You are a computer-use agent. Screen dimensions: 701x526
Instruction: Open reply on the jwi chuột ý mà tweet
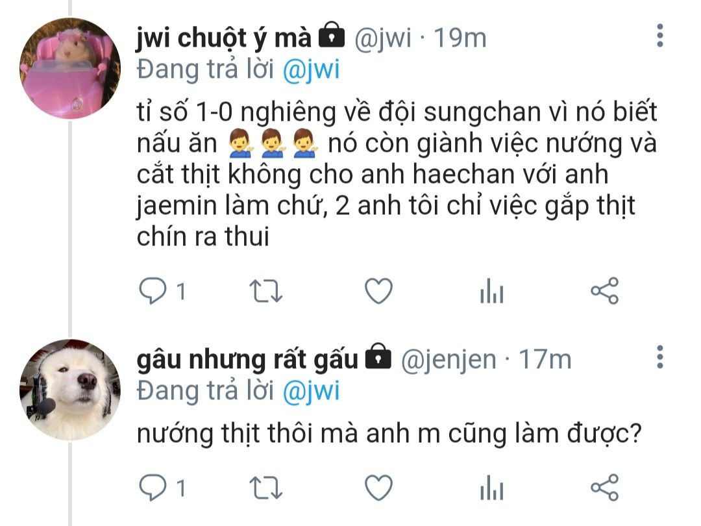pyautogui.click(x=153, y=291)
